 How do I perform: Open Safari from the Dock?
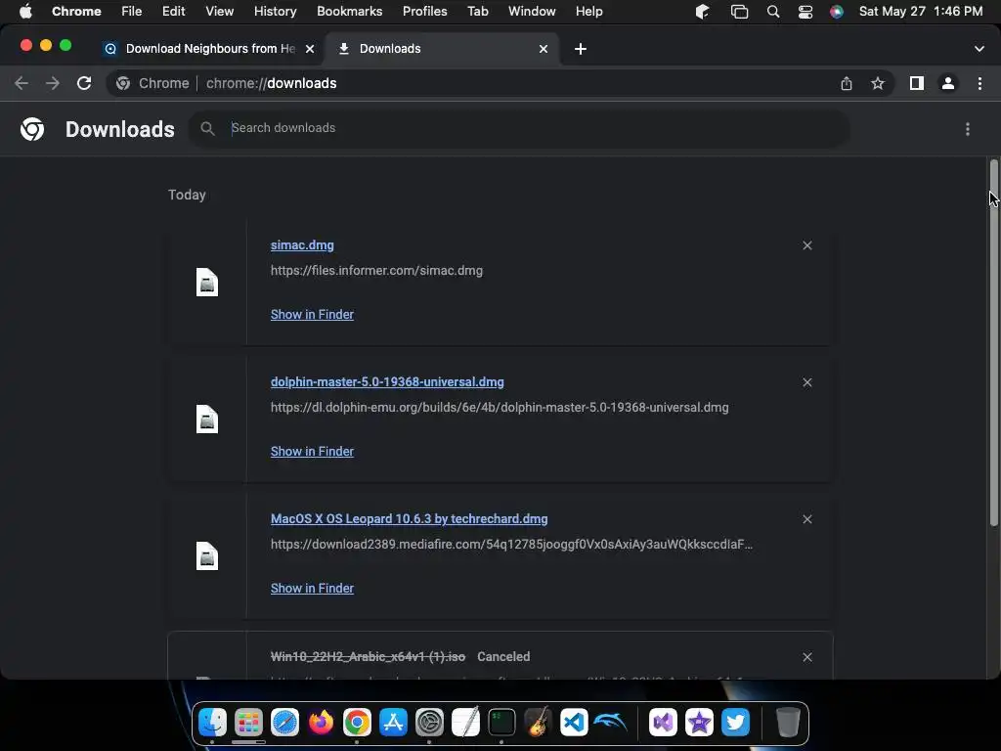click(x=284, y=723)
